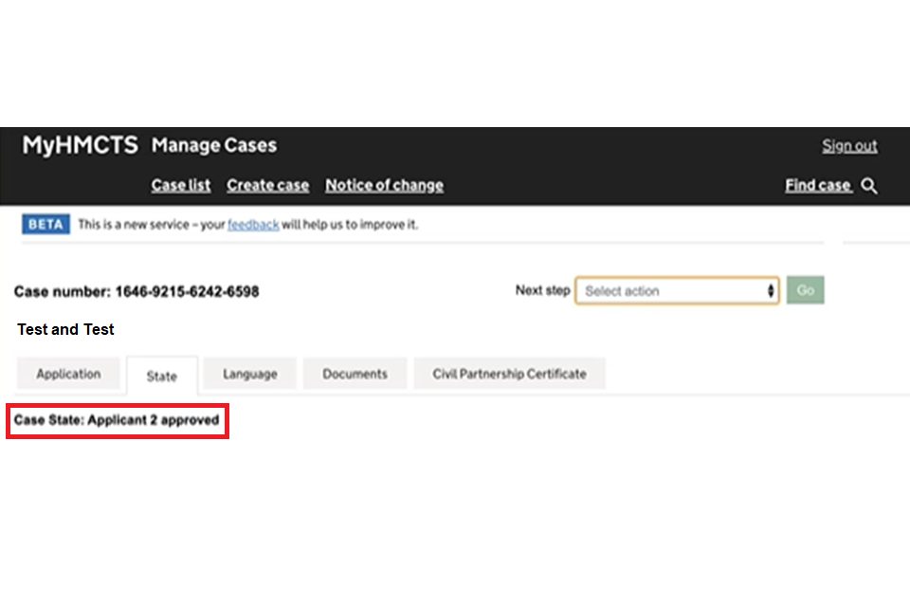Click the blue BETA tag
The width and height of the screenshot is (910, 607).
[45, 225]
